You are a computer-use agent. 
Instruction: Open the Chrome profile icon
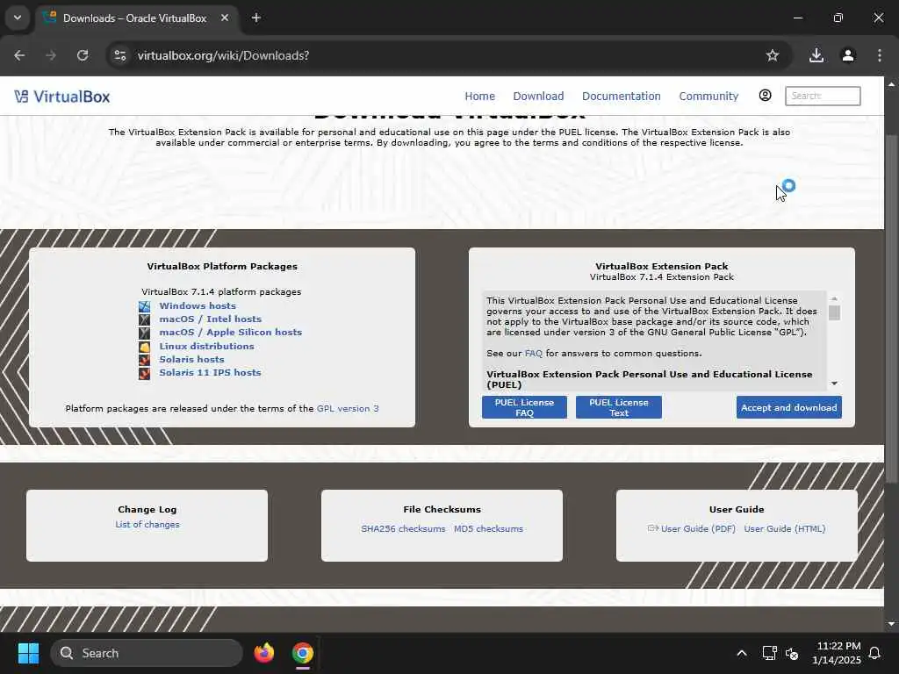[848, 55]
